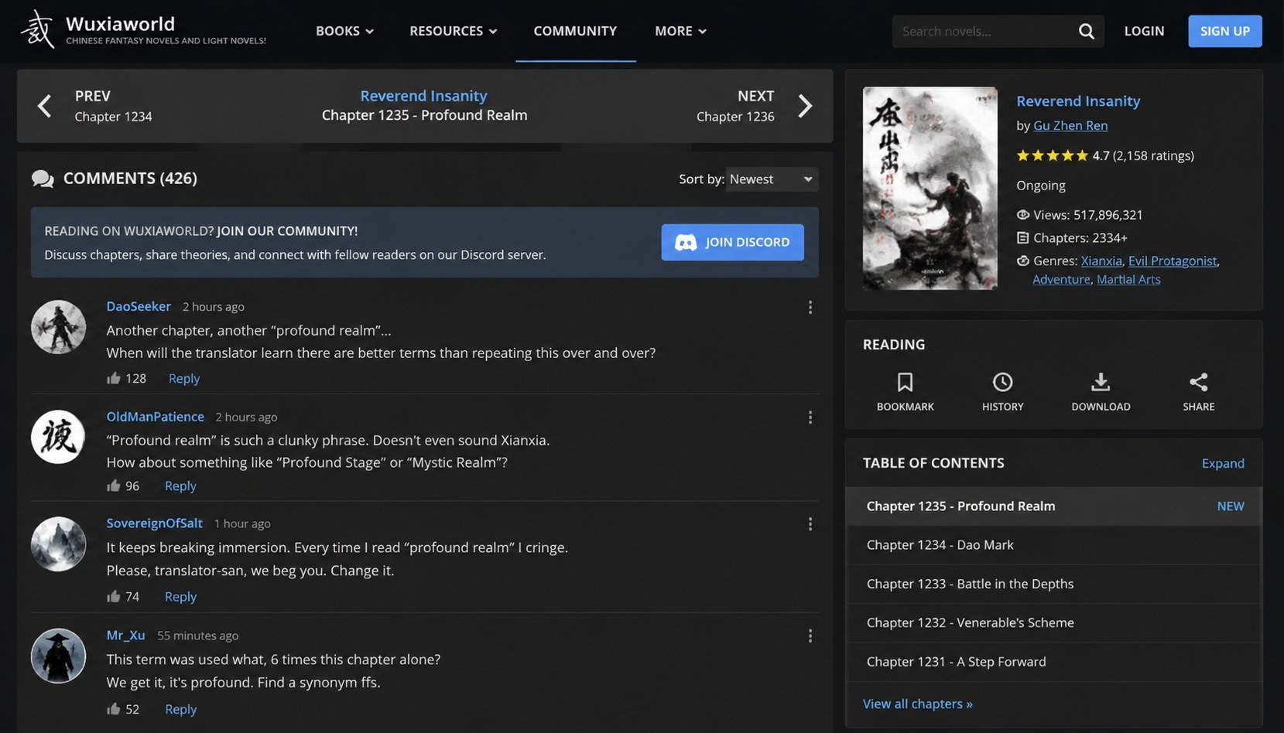Open options menu on Mr_Xu's comment

[x=810, y=636]
